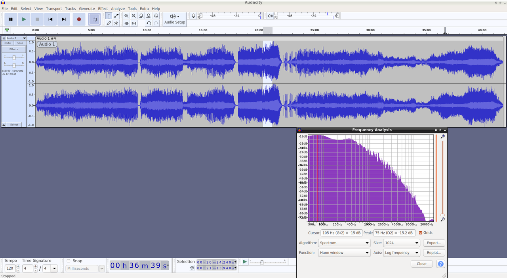This screenshot has height=278, width=507.
Task: Open the Algorithm Spectrum dropdown
Action: (x=344, y=243)
